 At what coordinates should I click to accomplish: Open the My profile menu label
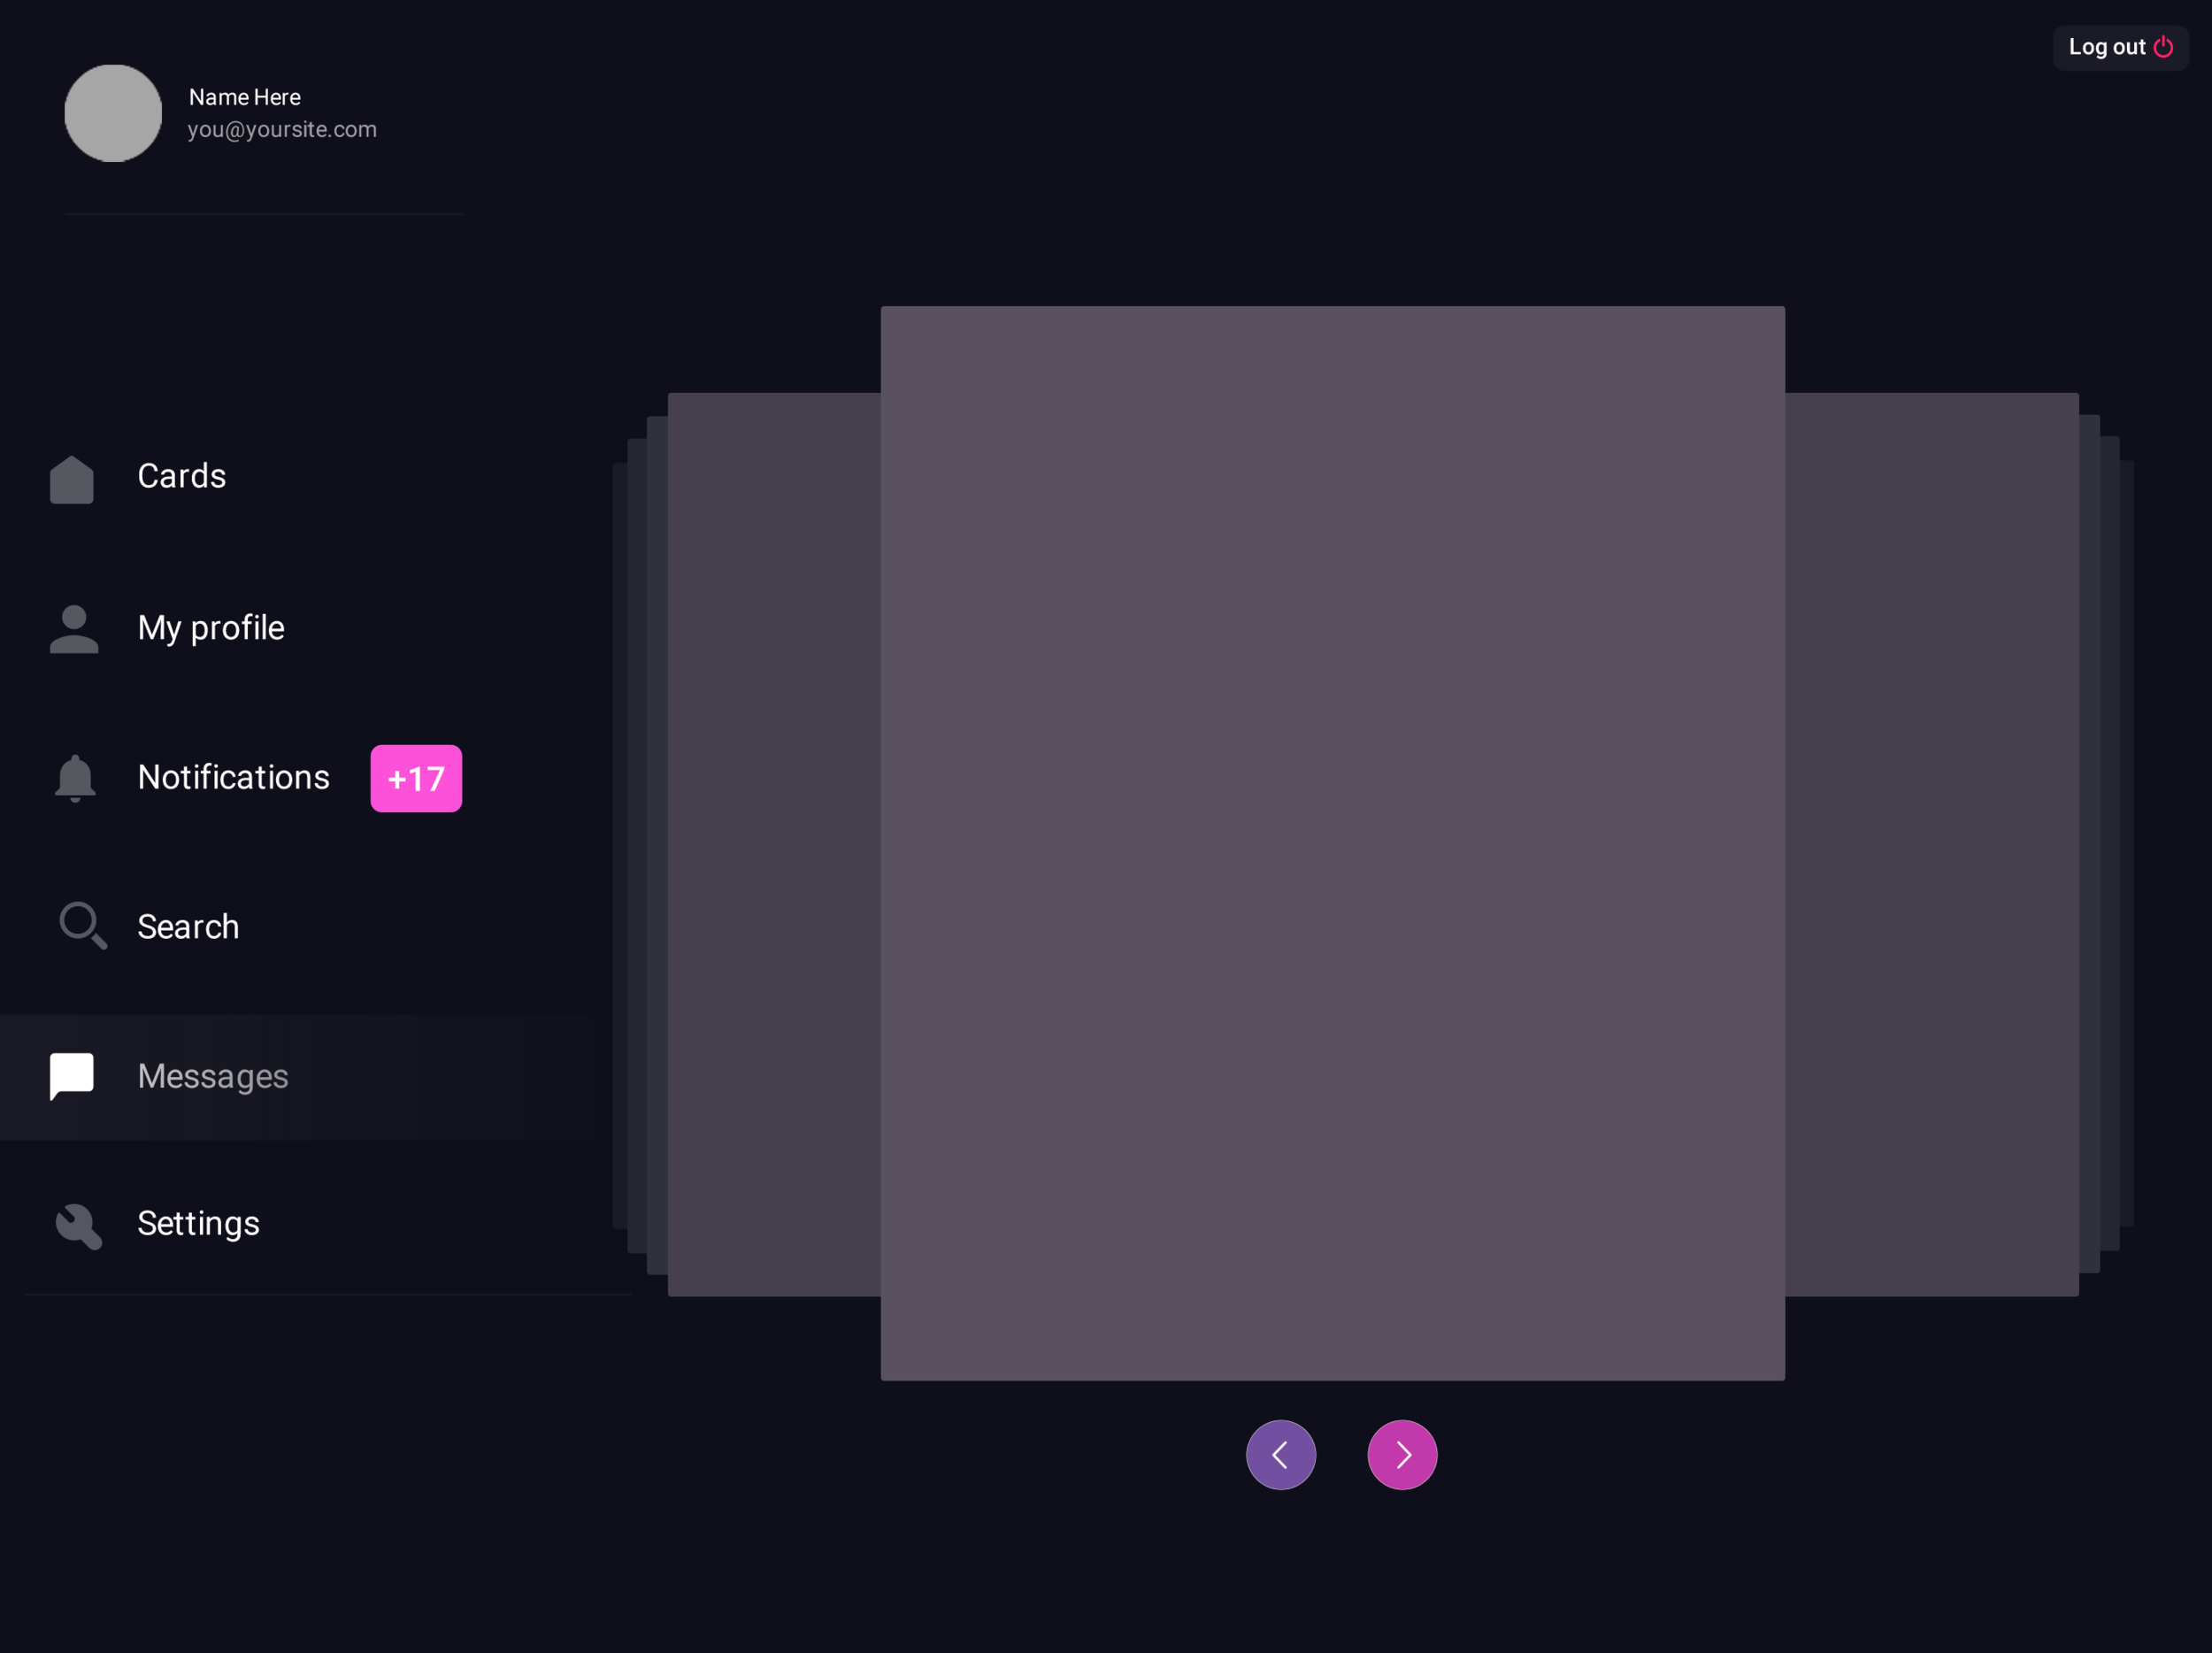pyautogui.click(x=211, y=628)
